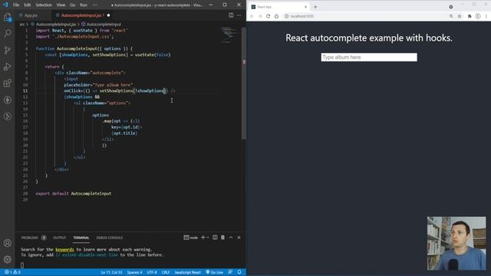Image resolution: width=491 pixels, height=276 pixels.
Task: Open the Manage gear icon in VS Code
Action: tap(8, 259)
